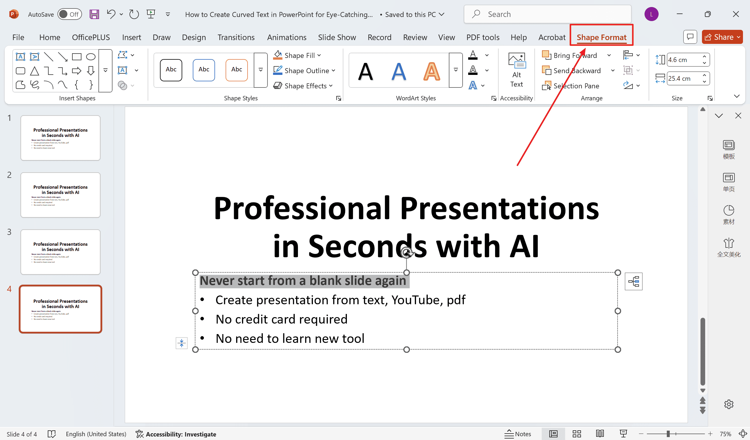
Task: Open the File menu
Action: [x=18, y=37]
